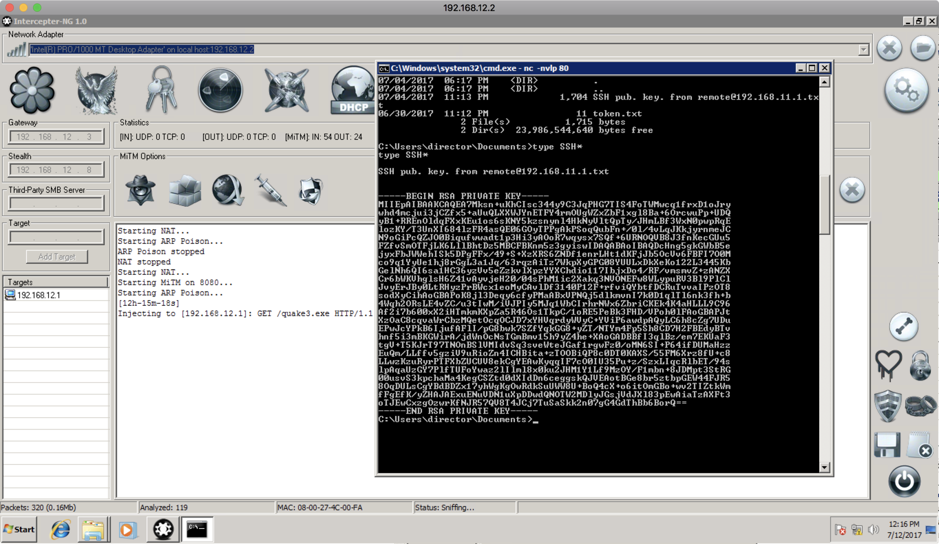Click the floppy disk save icon
The height and width of the screenshot is (544, 939).
(887, 445)
